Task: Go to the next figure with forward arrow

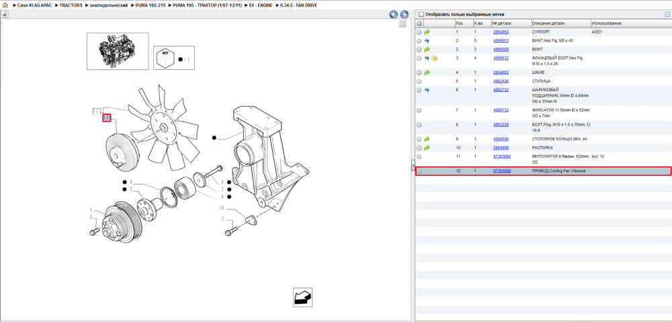Action: coord(404,14)
